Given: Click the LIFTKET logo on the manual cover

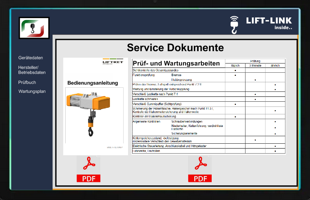Looking at the screenshot, I should (113, 62).
